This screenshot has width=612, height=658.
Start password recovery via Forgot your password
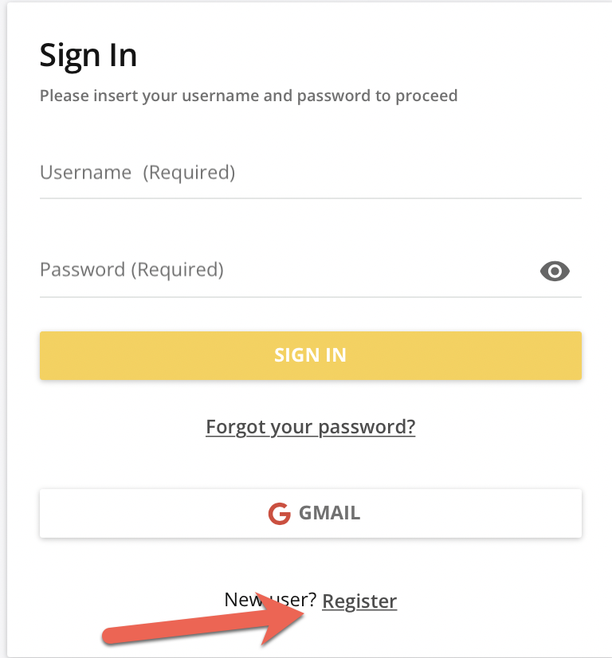pos(310,427)
